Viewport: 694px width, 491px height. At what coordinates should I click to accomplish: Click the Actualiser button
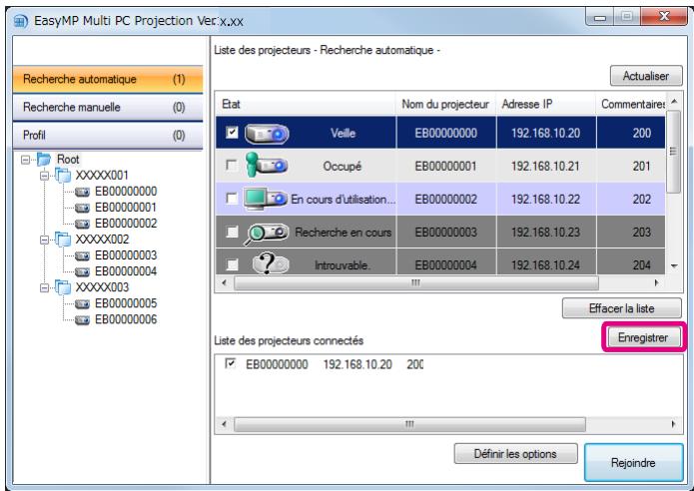646,76
